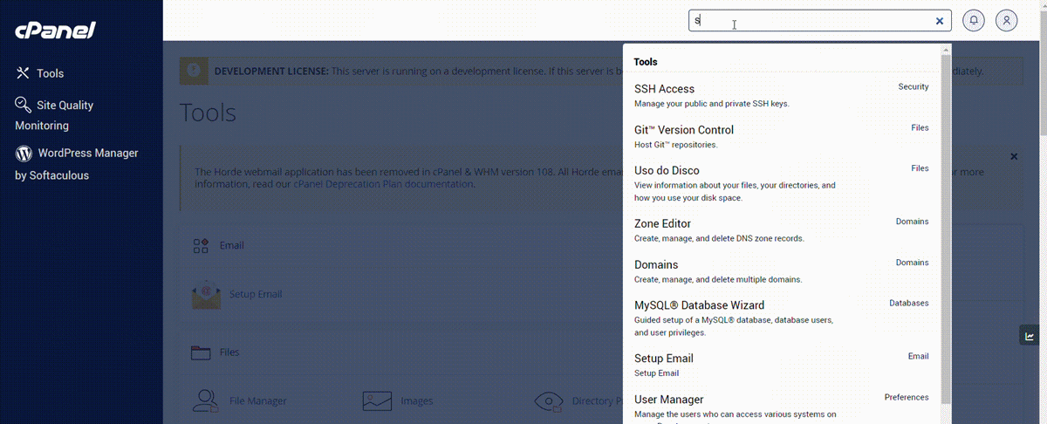
Task: Select Git Version Control search result
Action: (x=782, y=137)
